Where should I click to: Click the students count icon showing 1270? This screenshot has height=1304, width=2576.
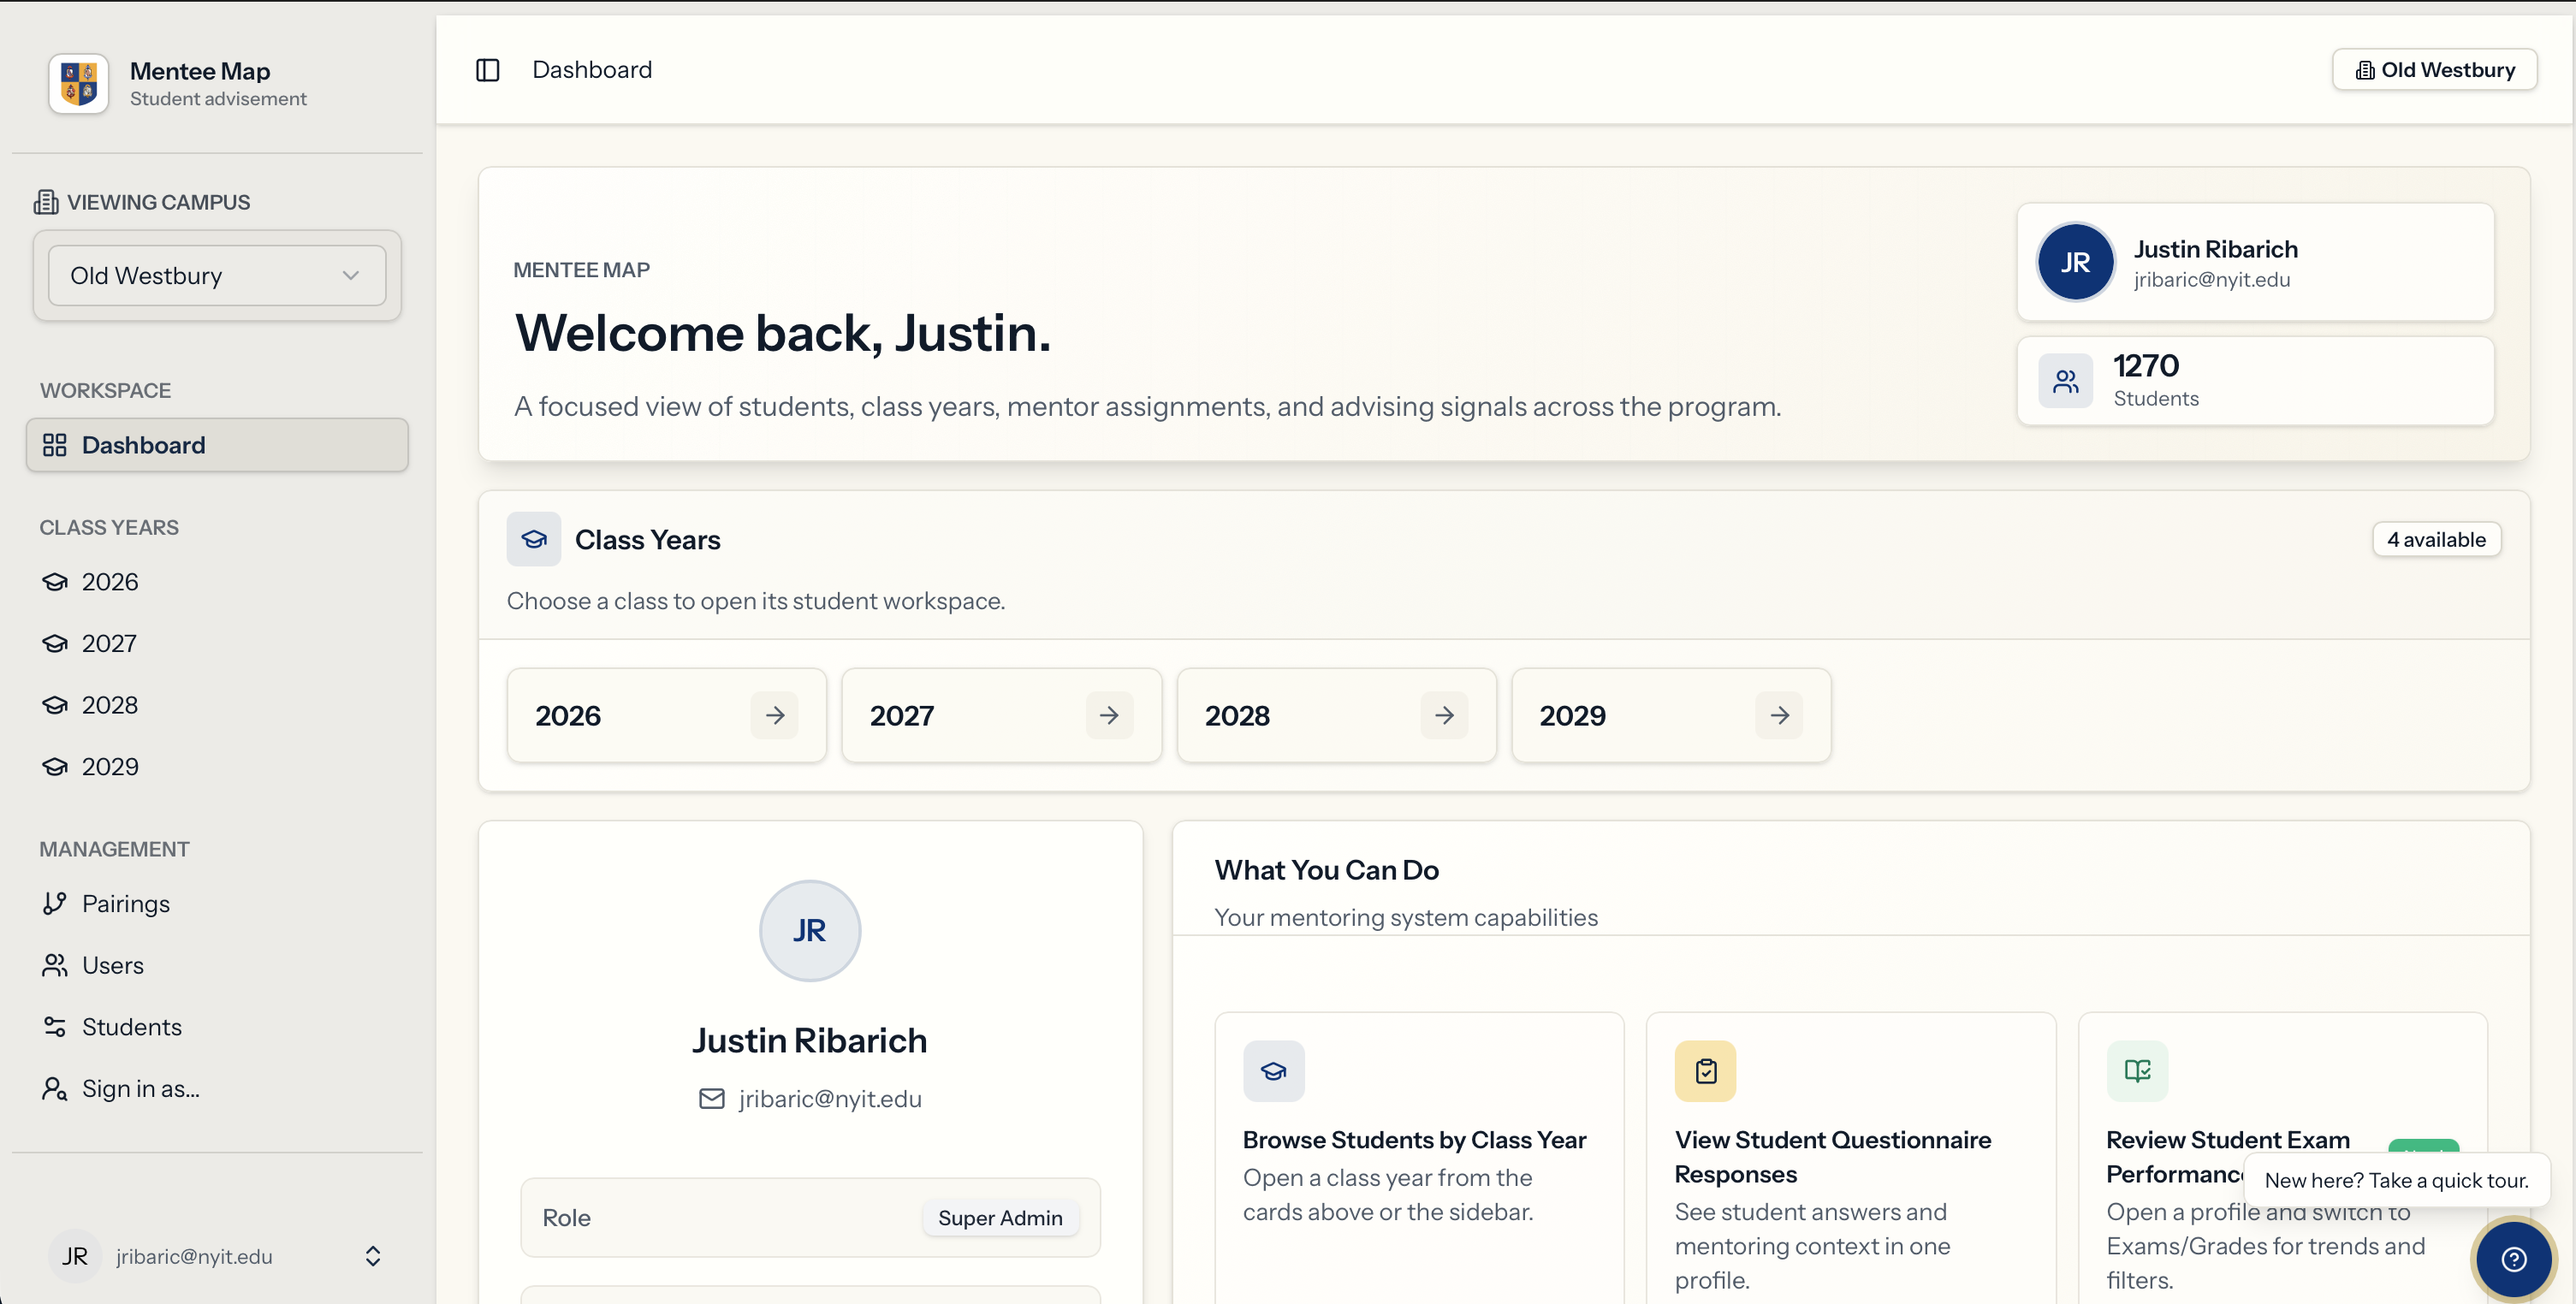[2066, 380]
